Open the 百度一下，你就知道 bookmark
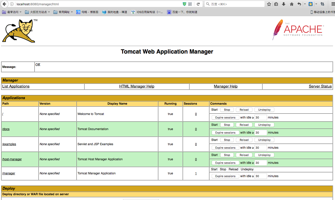The width and height of the screenshot is (335, 200). coord(182,12)
